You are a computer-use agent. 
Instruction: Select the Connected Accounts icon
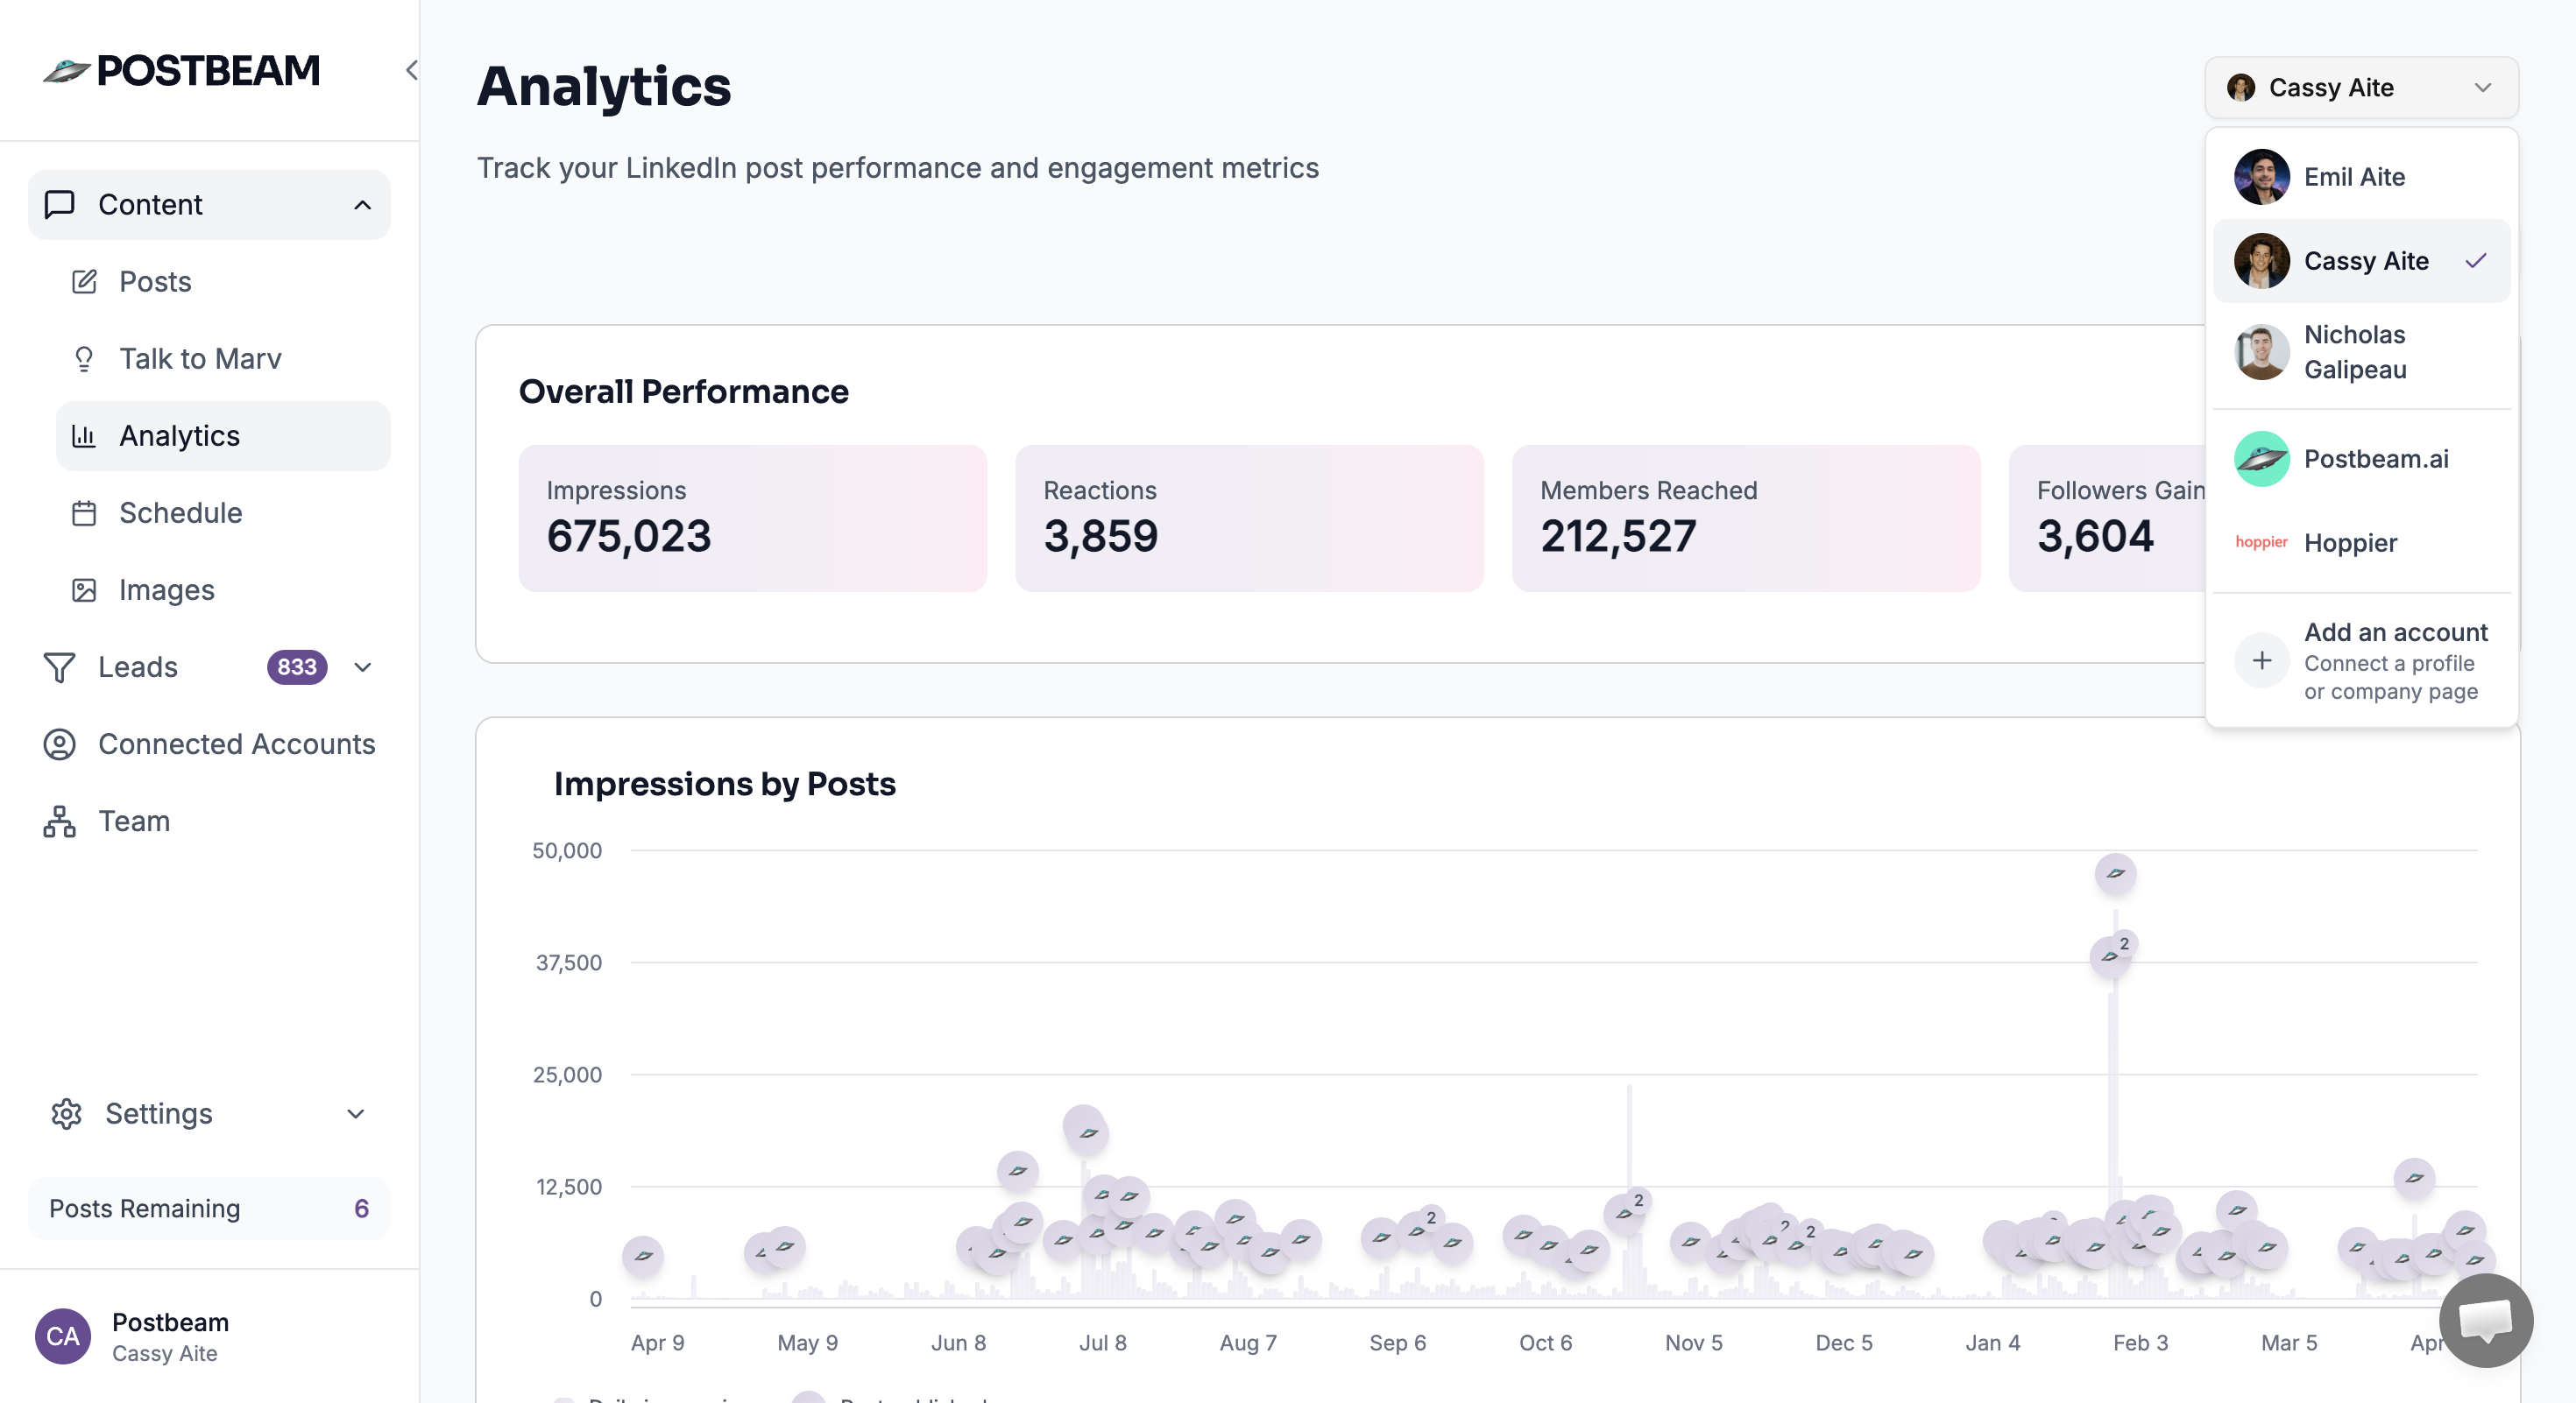pyautogui.click(x=60, y=744)
